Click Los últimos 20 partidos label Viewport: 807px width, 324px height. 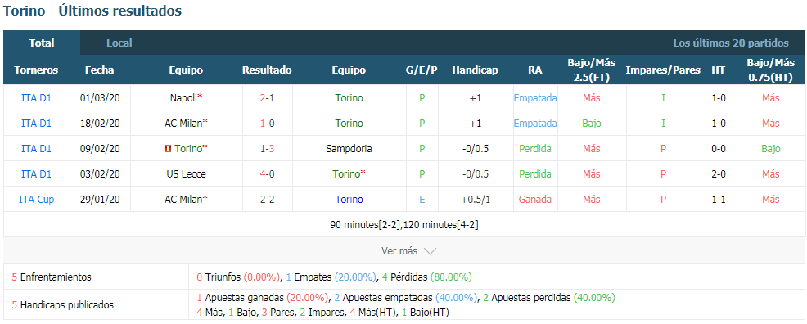[x=731, y=43]
